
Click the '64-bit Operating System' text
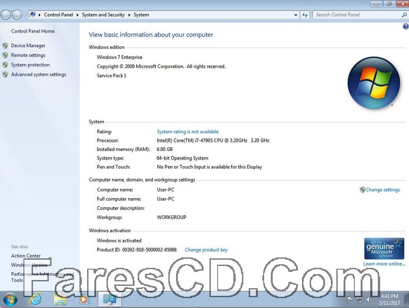pos(182,158)
